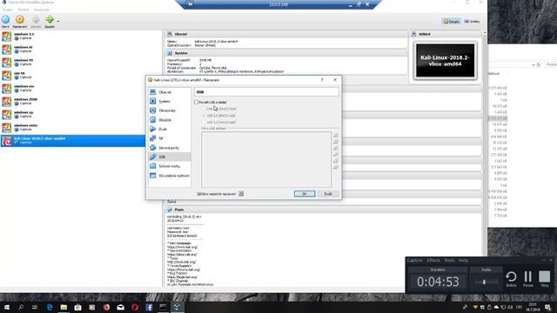This screenshot has width=557, height=313.
Task: Enable the Povolit USB ovladač checkbox
Action: (196, 103)
